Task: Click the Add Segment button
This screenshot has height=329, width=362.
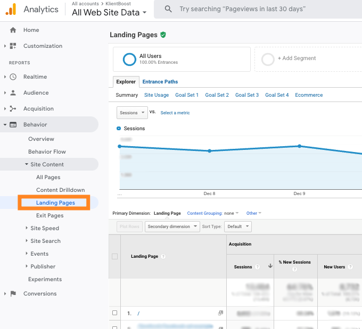Action: click(x=296, y=58)
